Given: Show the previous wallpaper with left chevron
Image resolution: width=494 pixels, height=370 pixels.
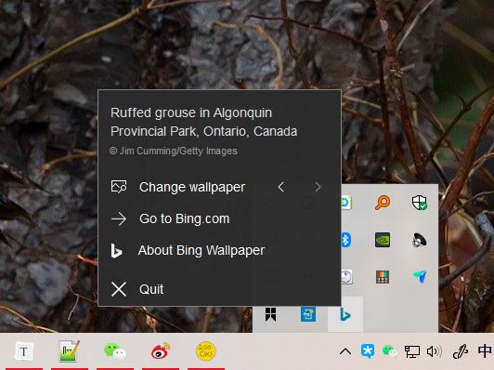Looking at the screenshot, I should tap(281, 187).
